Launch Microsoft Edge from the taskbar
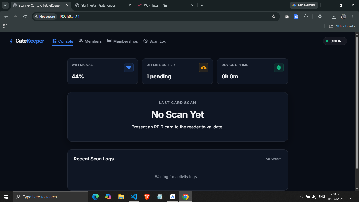Screen dimensions: 359x202 tap(95, 197)
